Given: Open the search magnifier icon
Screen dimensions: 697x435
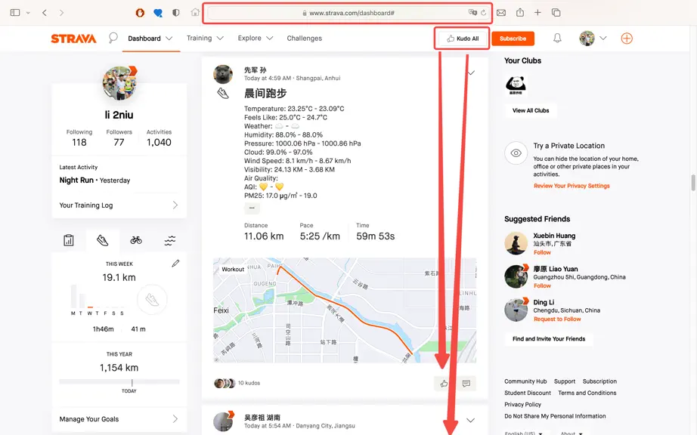Looking at the screenshot, I should pyautogui.click(x=113, y=39).
